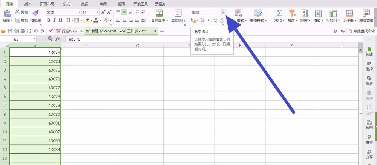
Task: Toggle underline formatting (U)
Action: pyautogui.click(x=61, y=20)
